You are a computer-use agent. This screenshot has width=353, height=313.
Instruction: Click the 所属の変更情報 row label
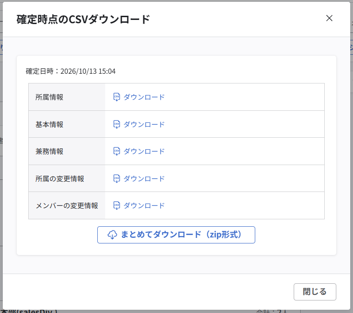[x=60, y=179]
